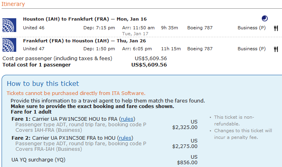Click UA YQ surcharge line
The width and height of the screenshot is (282, 167).
point(38,160)
